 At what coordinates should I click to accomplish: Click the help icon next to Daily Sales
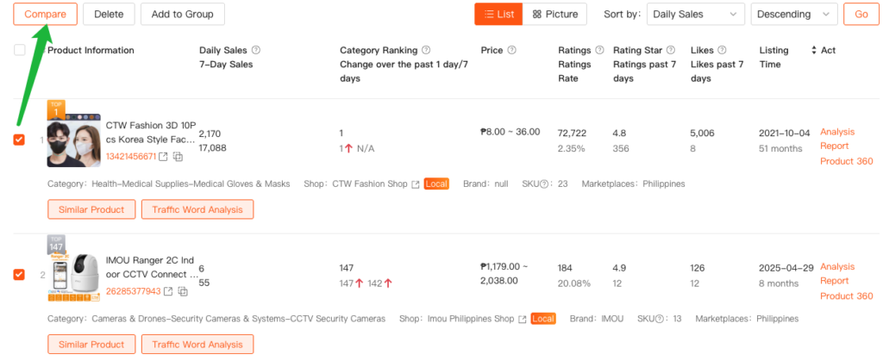[256, 51]
